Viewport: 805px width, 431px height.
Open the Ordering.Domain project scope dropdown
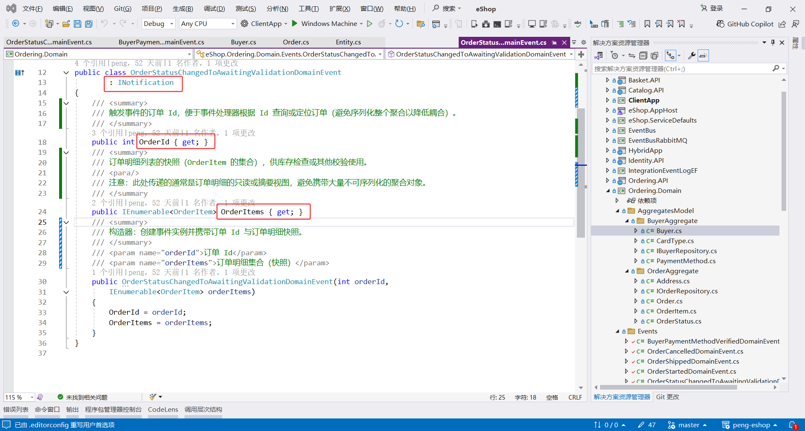coord(99,54)
